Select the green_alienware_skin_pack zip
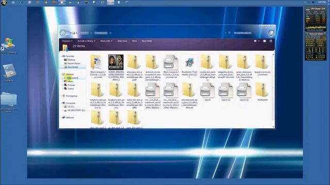 click(x=244, y=62)
